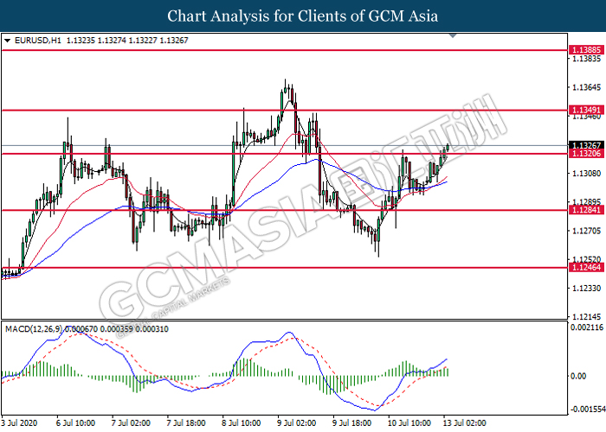Click the 8 Jul 10:00 time label
606x432 pixels.
click(x=242, y=423)
